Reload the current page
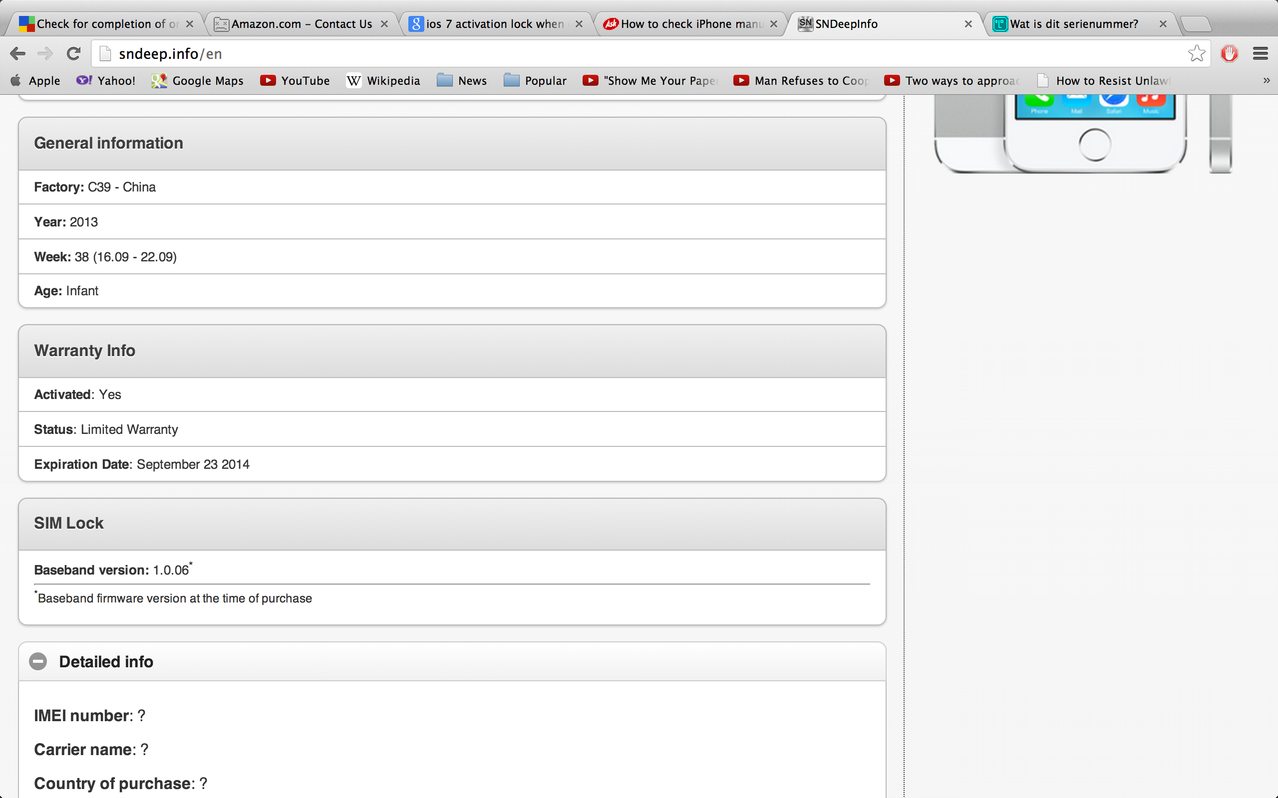This screenshot has height=798, width=1278. coord(73,53)
